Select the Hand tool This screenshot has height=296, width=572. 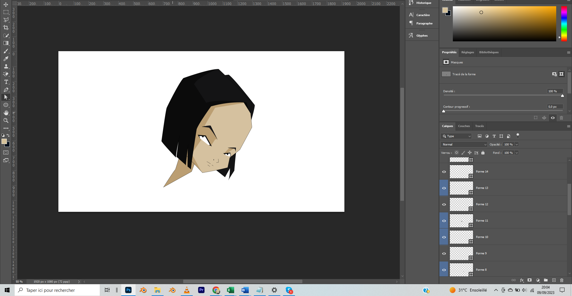pyautogui.click(x=6, y=113)
